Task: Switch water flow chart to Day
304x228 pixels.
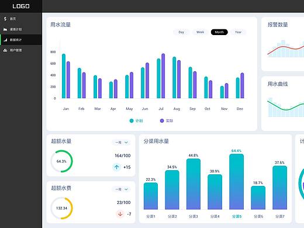Action: tap(181, 32)
